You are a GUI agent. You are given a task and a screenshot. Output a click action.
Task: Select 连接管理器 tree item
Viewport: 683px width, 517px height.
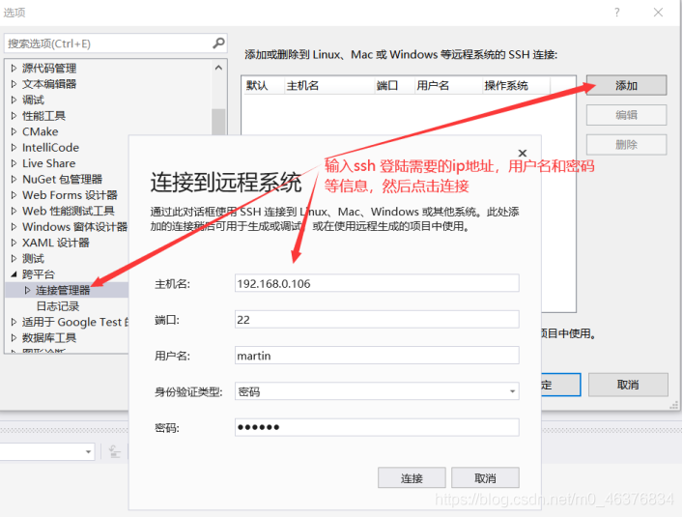pos(63,290)
